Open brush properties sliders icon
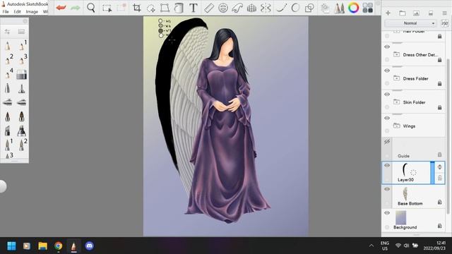 (7, 31)
